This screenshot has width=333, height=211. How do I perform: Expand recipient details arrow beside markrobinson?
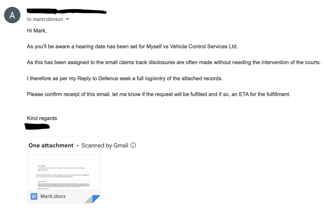click(x=67, y=19)
